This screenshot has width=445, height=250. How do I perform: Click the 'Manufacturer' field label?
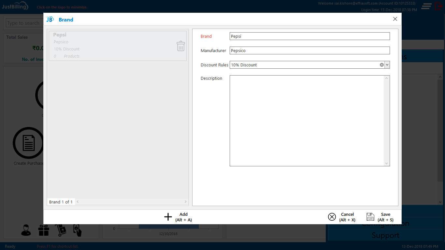click(213, 50)
